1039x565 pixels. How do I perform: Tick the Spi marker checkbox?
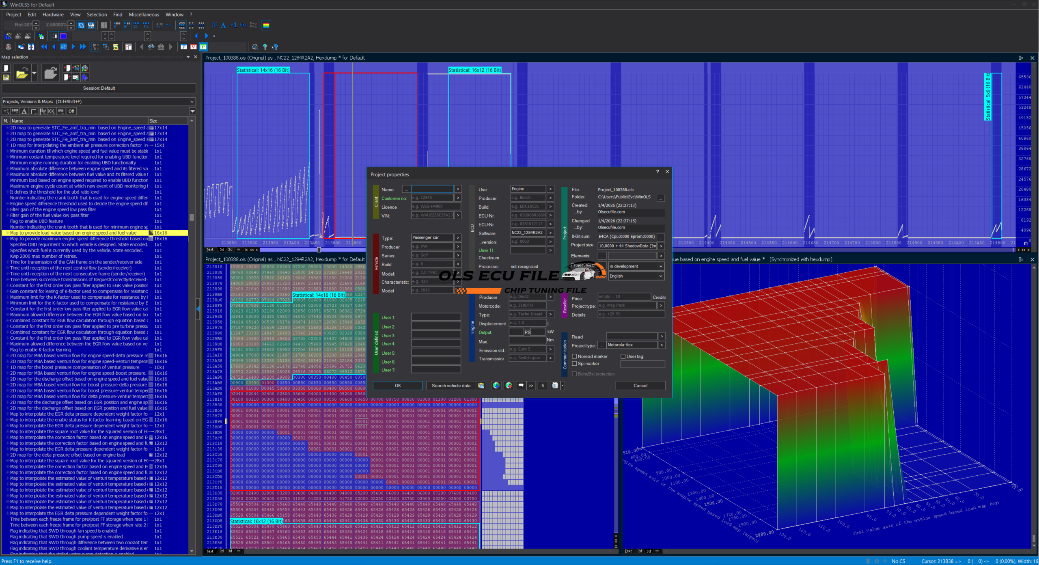pos(574,364)
